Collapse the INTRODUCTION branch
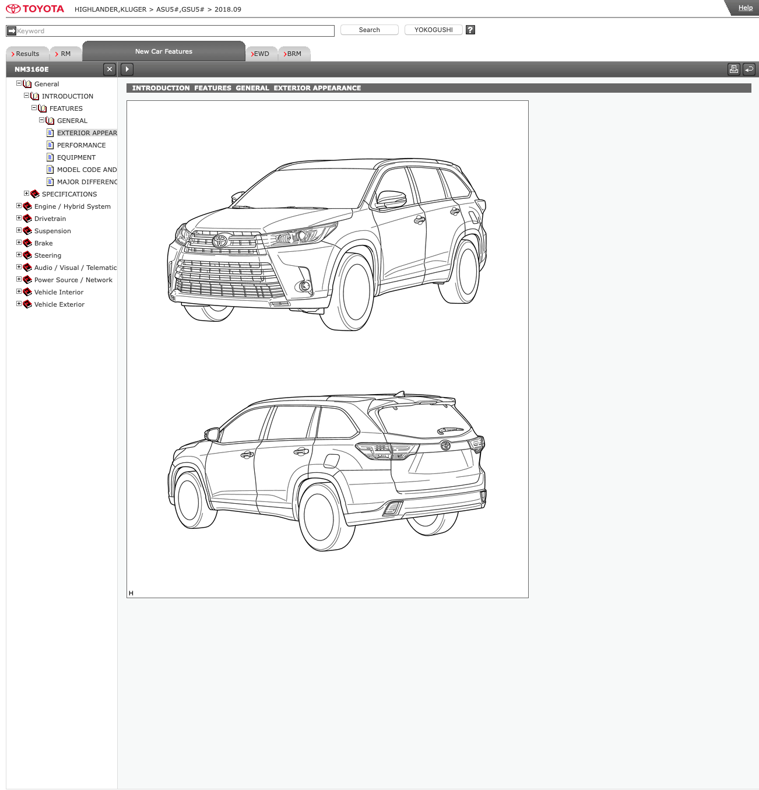 26,96
